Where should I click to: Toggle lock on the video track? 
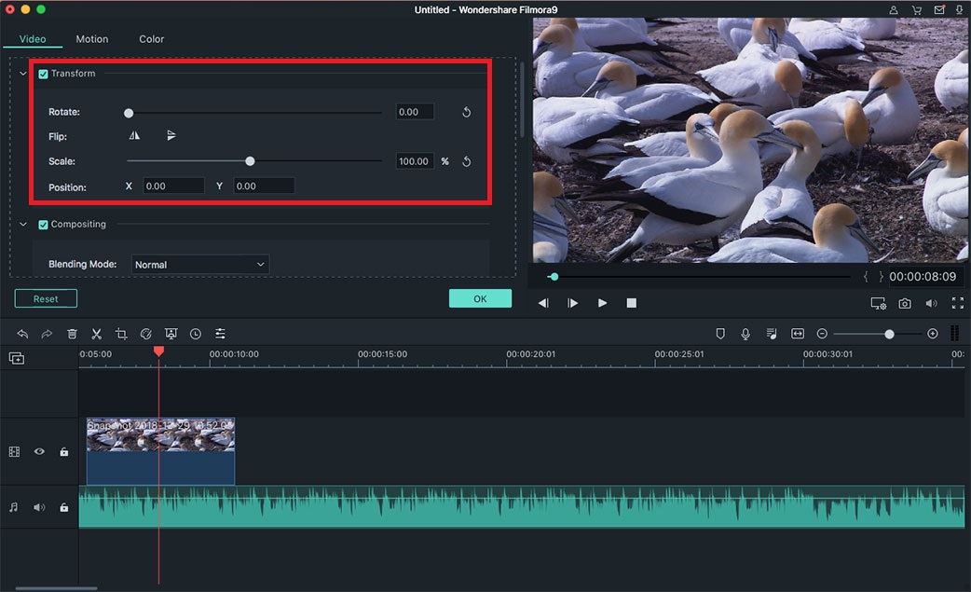63,452
